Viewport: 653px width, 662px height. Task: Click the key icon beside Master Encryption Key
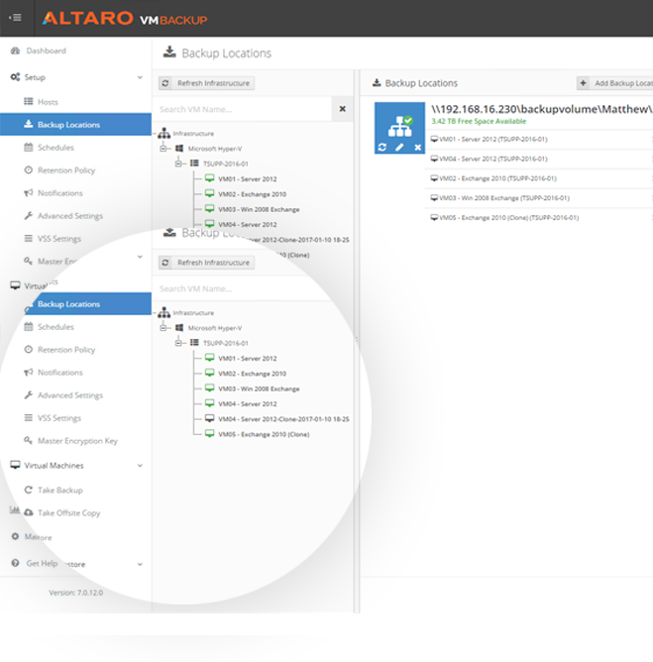[x=29, y=440]
